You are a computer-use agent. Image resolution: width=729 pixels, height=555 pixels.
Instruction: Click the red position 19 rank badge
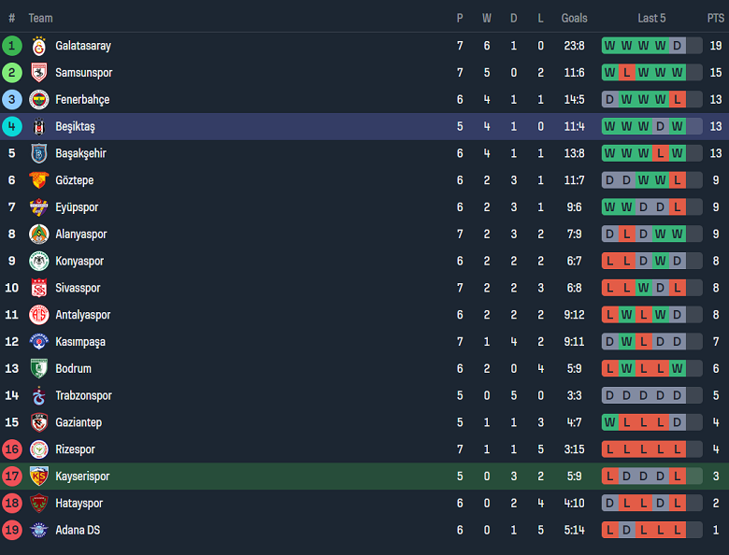(12, 531)
